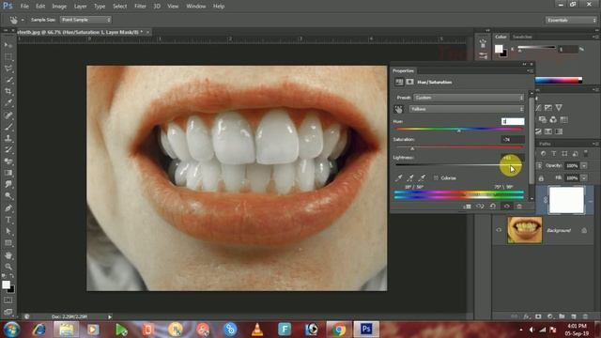Create new adjustment layer icon at Layers bottom
The height and width of the screenshot is (338, 601).
[x=550, y=316]
